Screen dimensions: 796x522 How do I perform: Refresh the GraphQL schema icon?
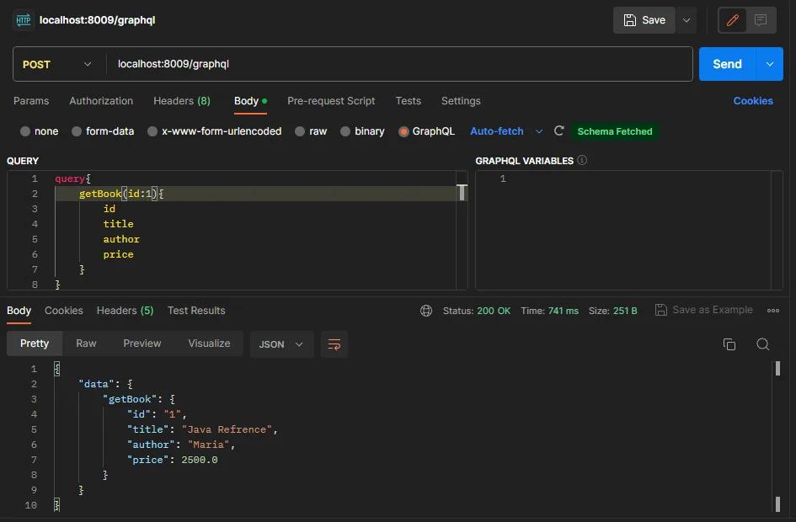[x=559, y=130]
